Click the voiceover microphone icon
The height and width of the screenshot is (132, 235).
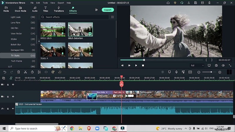click(176, 72)
